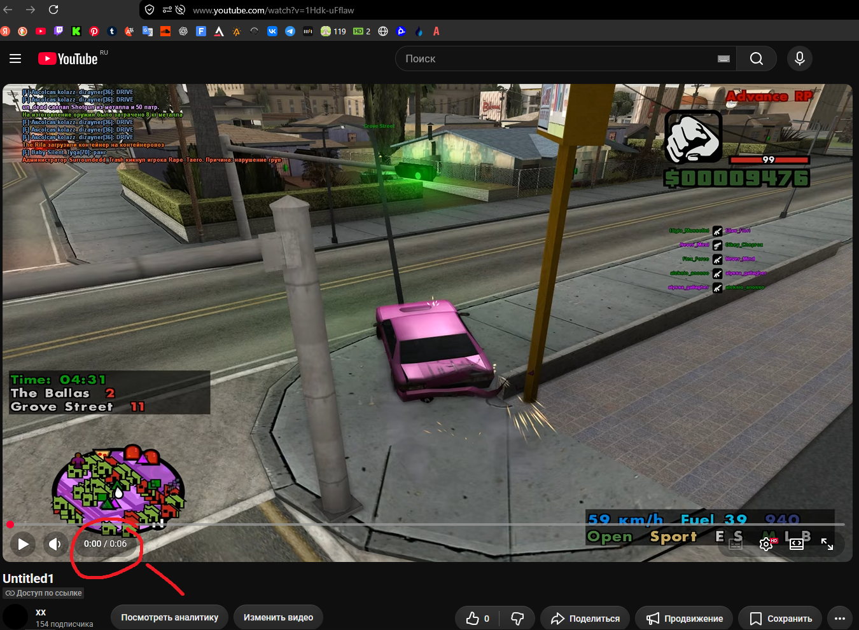Open the shield protection icon in address bar

pos(150,10)
